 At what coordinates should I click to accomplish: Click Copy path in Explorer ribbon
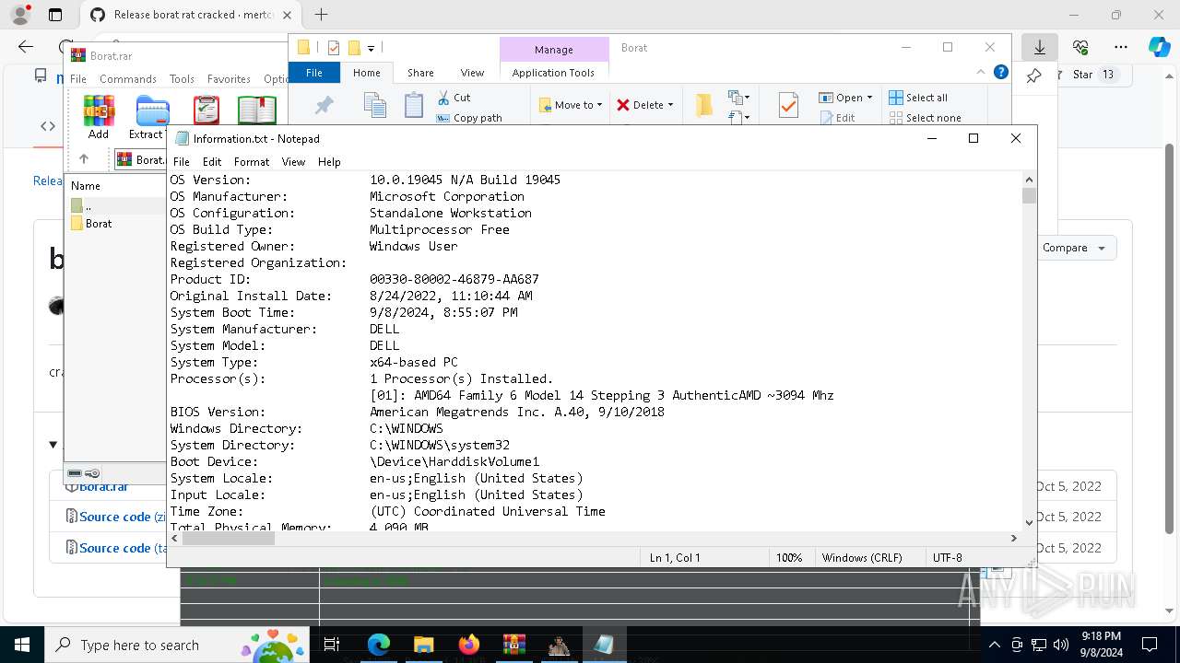click(x=469, y=118)
